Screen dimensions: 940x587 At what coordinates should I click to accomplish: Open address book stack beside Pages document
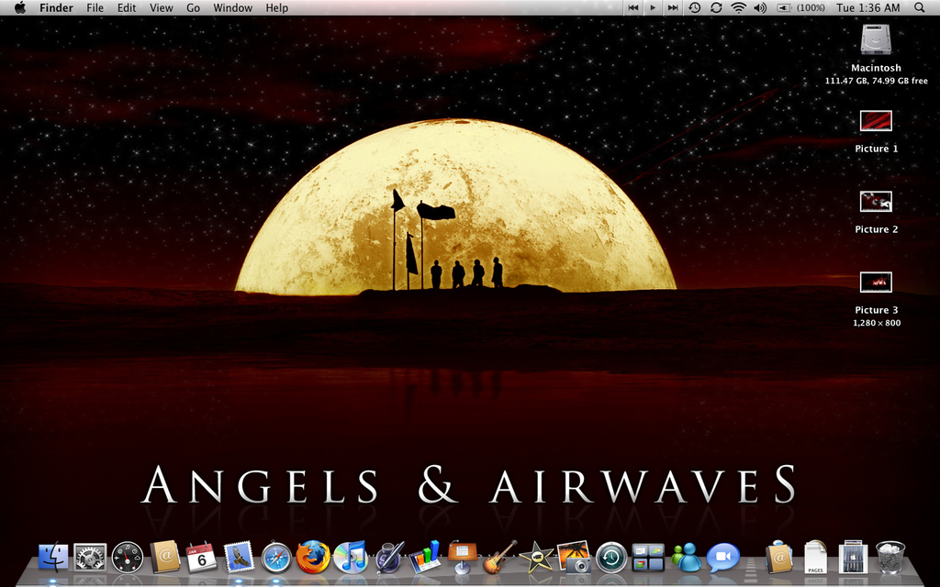coord(778,557)
